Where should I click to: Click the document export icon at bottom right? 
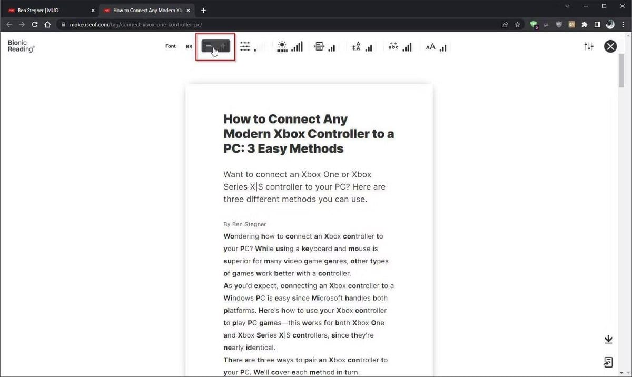608,362
